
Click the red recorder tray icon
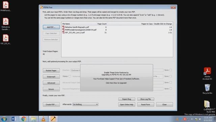[x=185, y=119]
